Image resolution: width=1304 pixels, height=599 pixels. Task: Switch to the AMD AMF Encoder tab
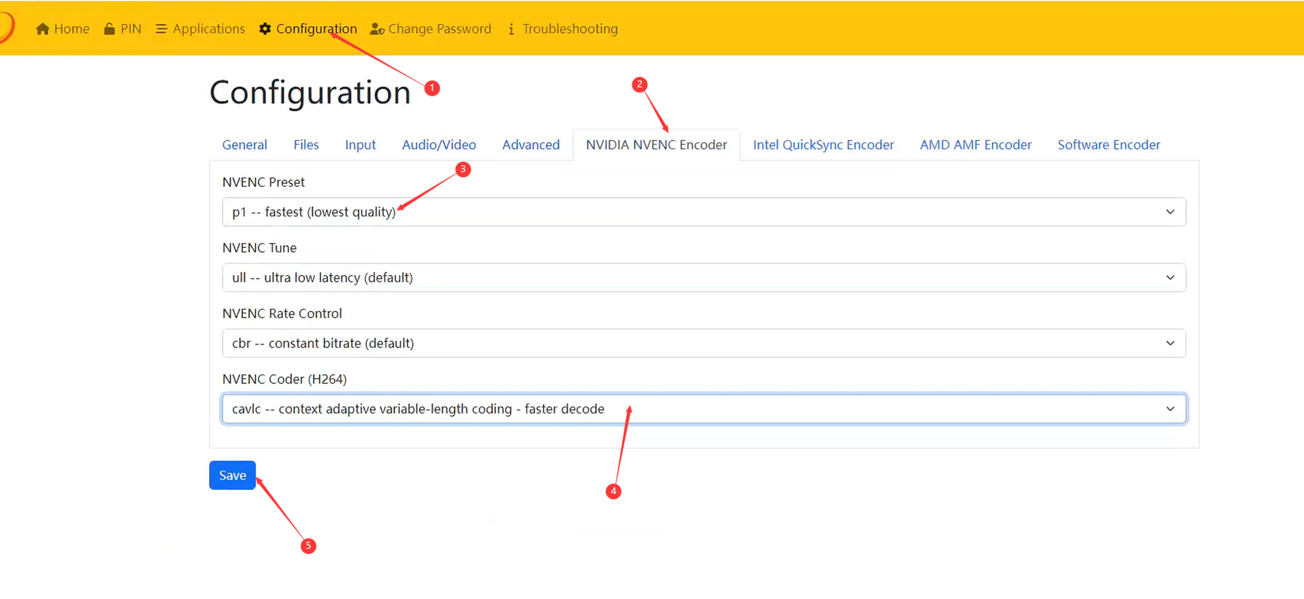click(x=976, y=145)
